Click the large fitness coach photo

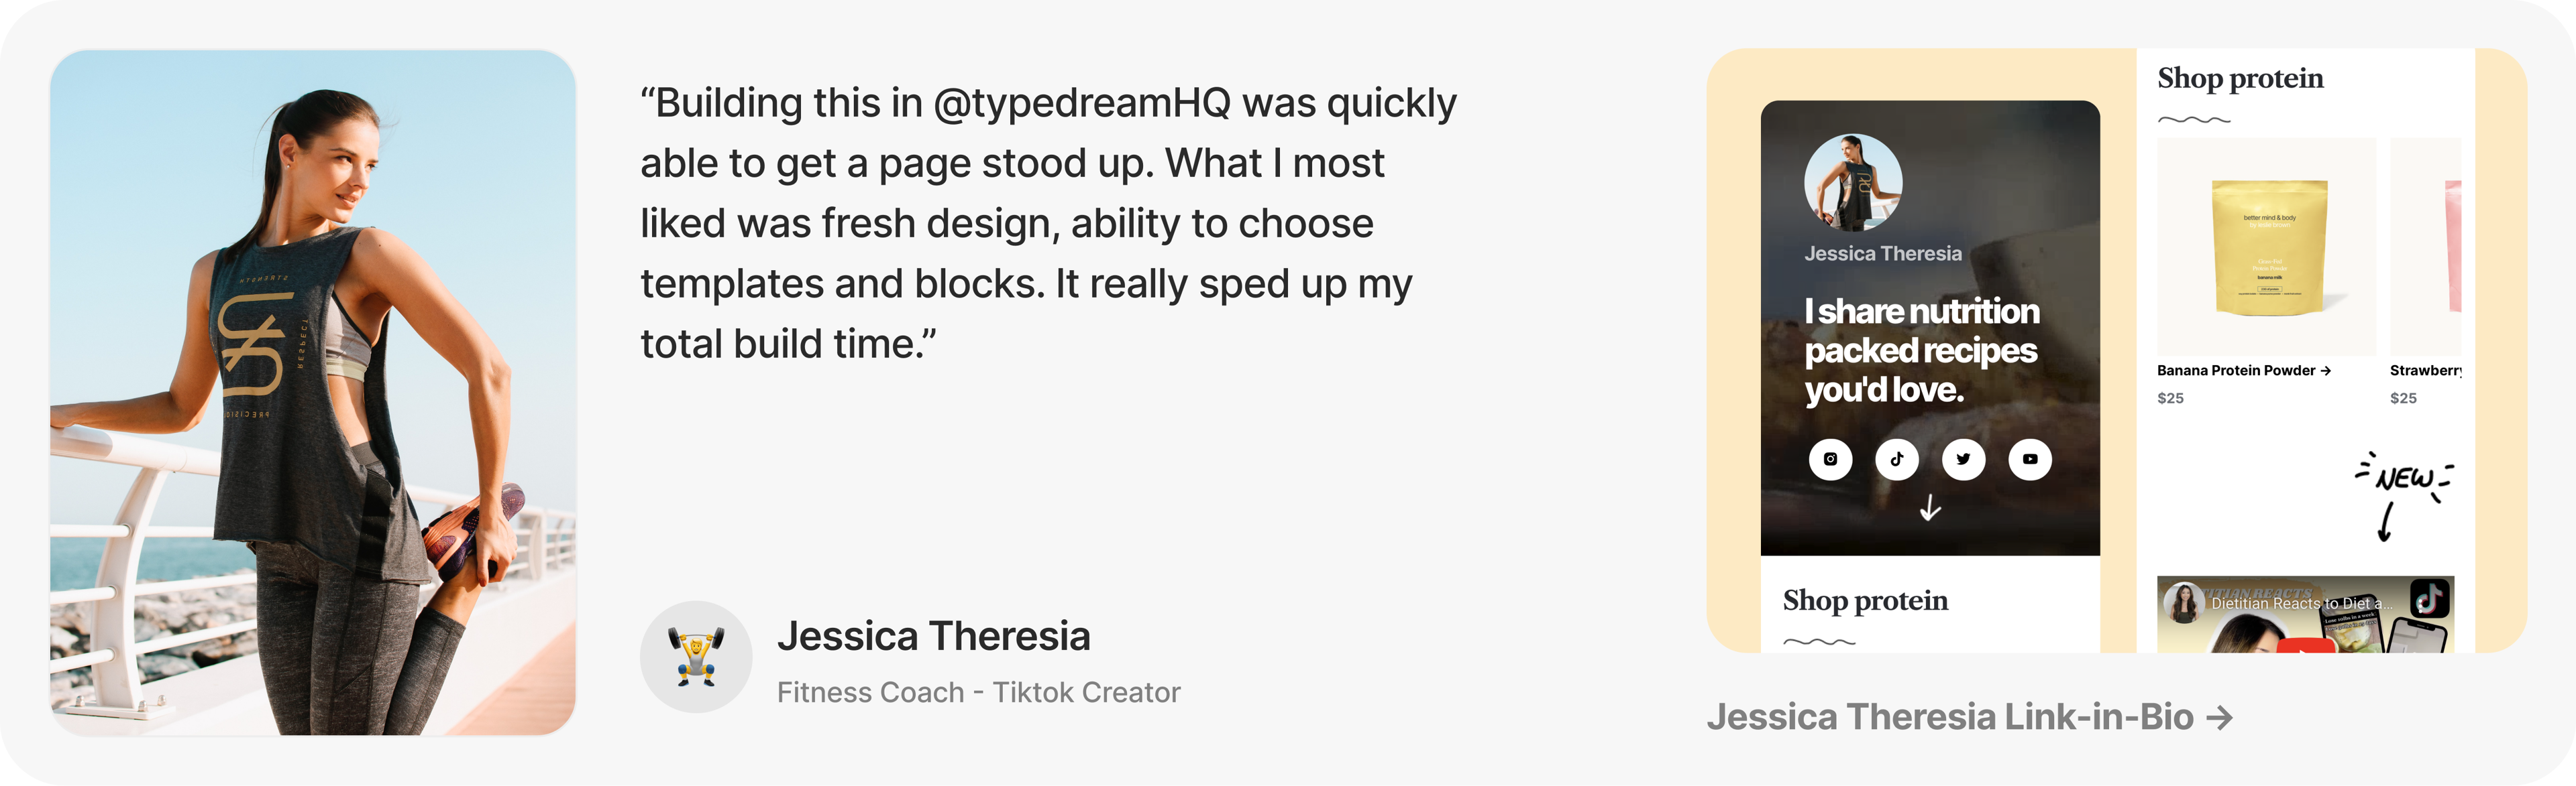coord(313,393)
